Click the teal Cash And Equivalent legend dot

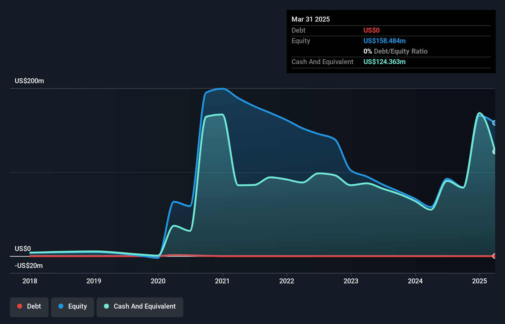pyautogui.click(x=106, y=306)
